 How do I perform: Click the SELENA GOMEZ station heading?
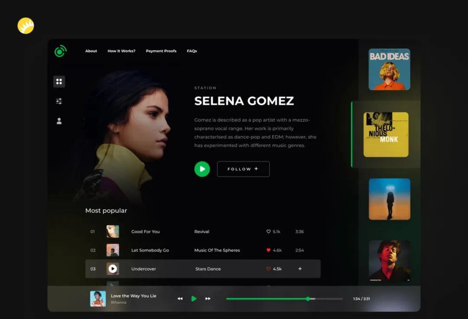tap(244, 101)
